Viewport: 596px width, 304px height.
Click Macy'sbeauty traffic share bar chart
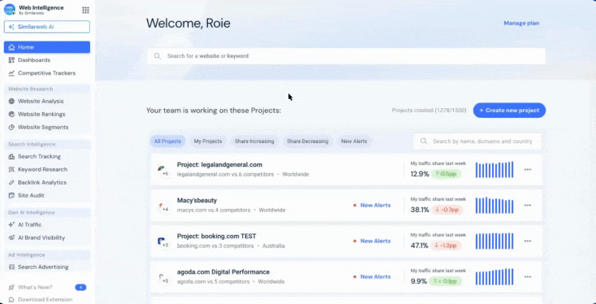click(x=495, y=205)
